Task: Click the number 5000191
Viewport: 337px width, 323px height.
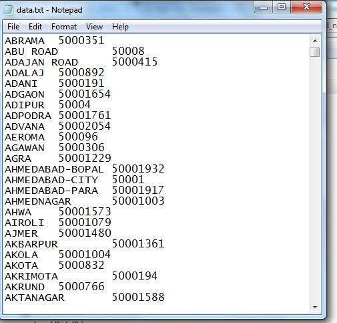Action: coord(81,84)
